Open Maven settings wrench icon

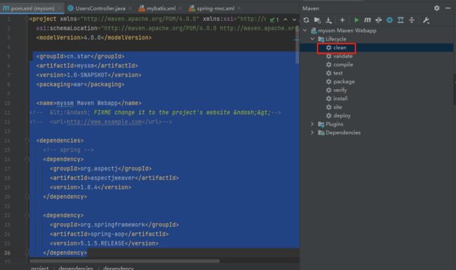pyautogui.click(x=426, y=20)
